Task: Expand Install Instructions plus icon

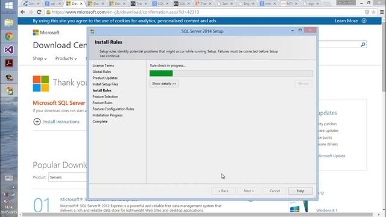Action: point(37,122)
